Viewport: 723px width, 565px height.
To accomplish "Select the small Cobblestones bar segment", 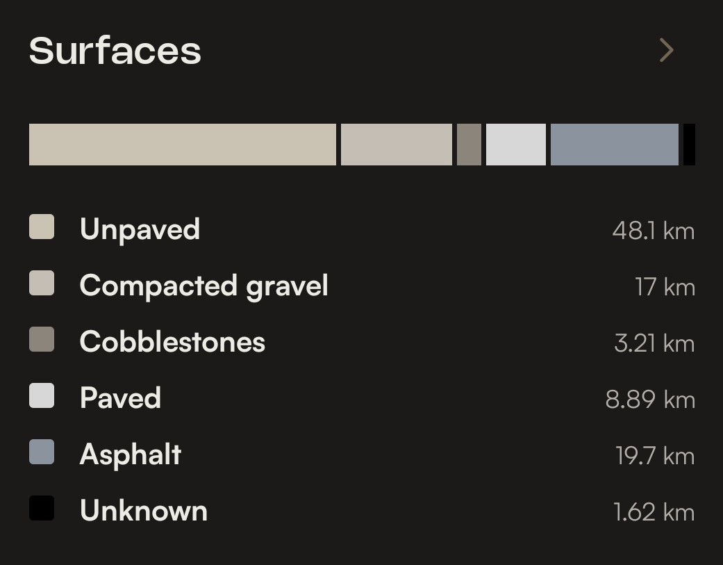I will pyautogui.click(x=469, y=145).
